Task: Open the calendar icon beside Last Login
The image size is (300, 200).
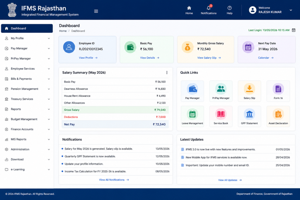Action: coord(294,30)
